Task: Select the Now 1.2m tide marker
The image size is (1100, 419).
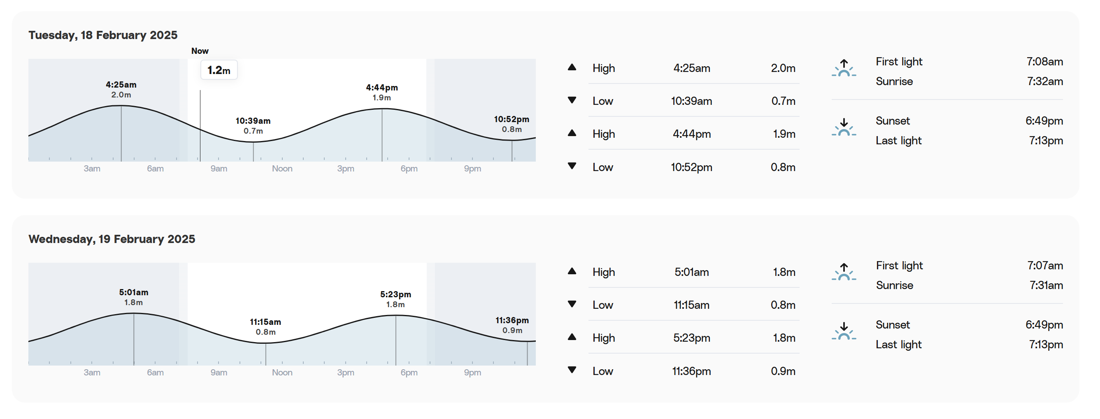Action: 219,70
